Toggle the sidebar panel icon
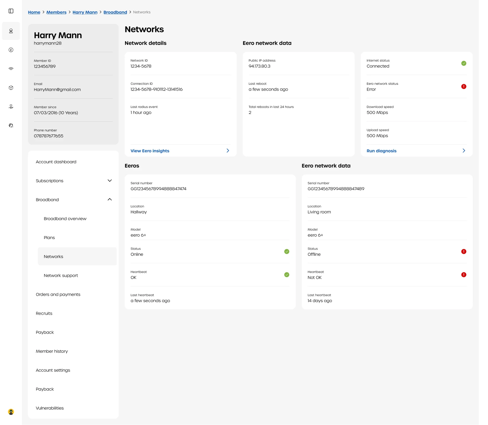This screenshot has width=488, height=425. 11,11
